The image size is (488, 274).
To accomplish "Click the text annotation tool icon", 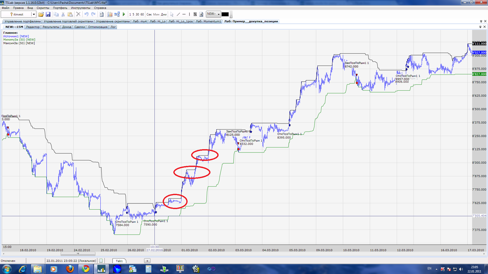I will coord(201,14).
